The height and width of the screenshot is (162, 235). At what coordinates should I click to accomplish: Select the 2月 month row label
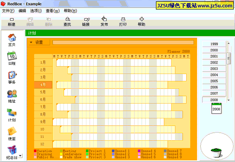click(x=43, y=70)
